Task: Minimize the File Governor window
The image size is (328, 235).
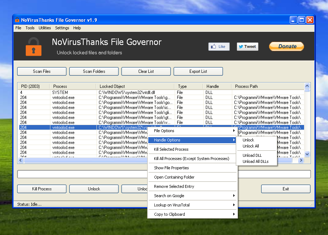Action: (x=293, y=20)
